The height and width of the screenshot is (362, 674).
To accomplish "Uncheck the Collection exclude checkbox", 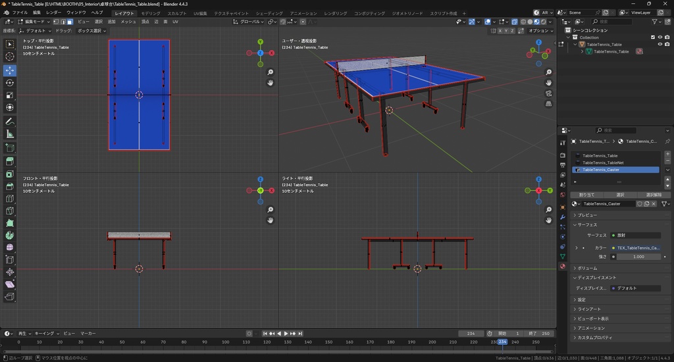I will [x=653, y=37].
